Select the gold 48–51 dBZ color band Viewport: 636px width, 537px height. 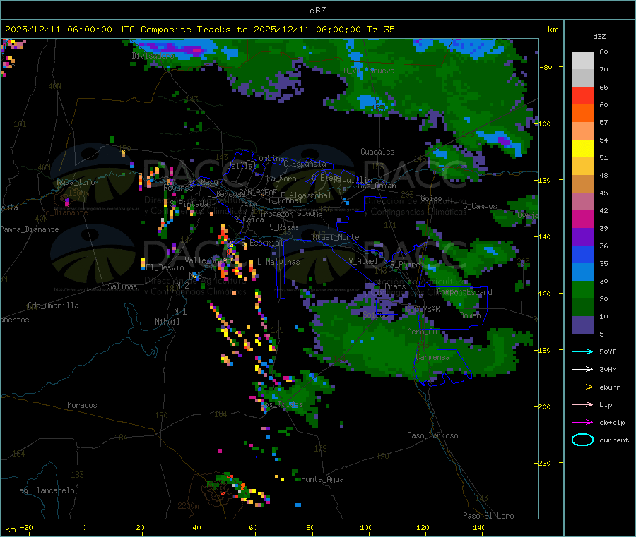coord(582,167)
